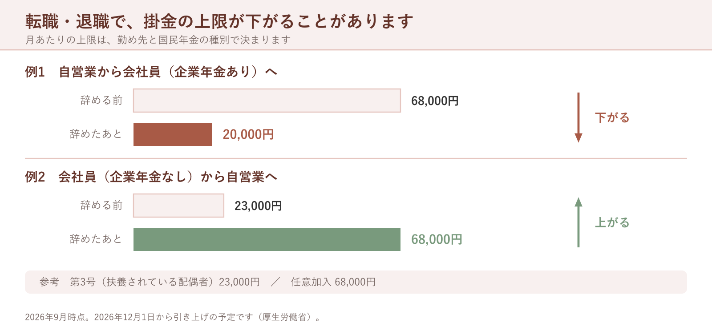Viewport: 712px width, 331px height.
Task: Click 辞めたあと label in 例2
Action: 96,239
